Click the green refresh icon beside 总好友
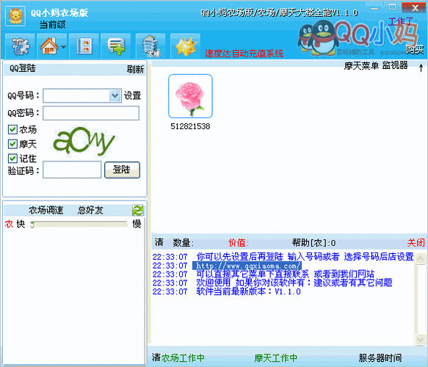The image size is (428, 367). pyautogui.click(x=138, y=210)
